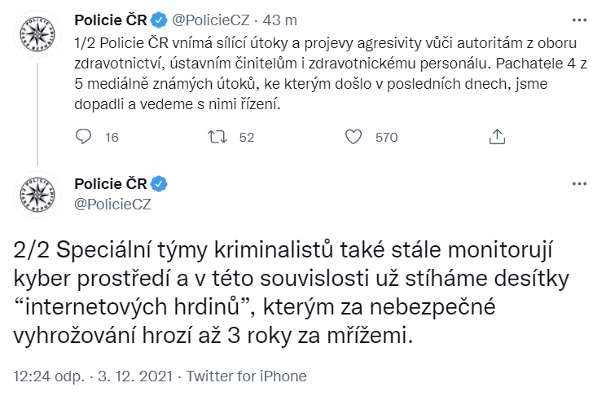Screen dimensions: 606x396
Task: Retweet the first Policie ČR tweet
Action: pos(217,138)
